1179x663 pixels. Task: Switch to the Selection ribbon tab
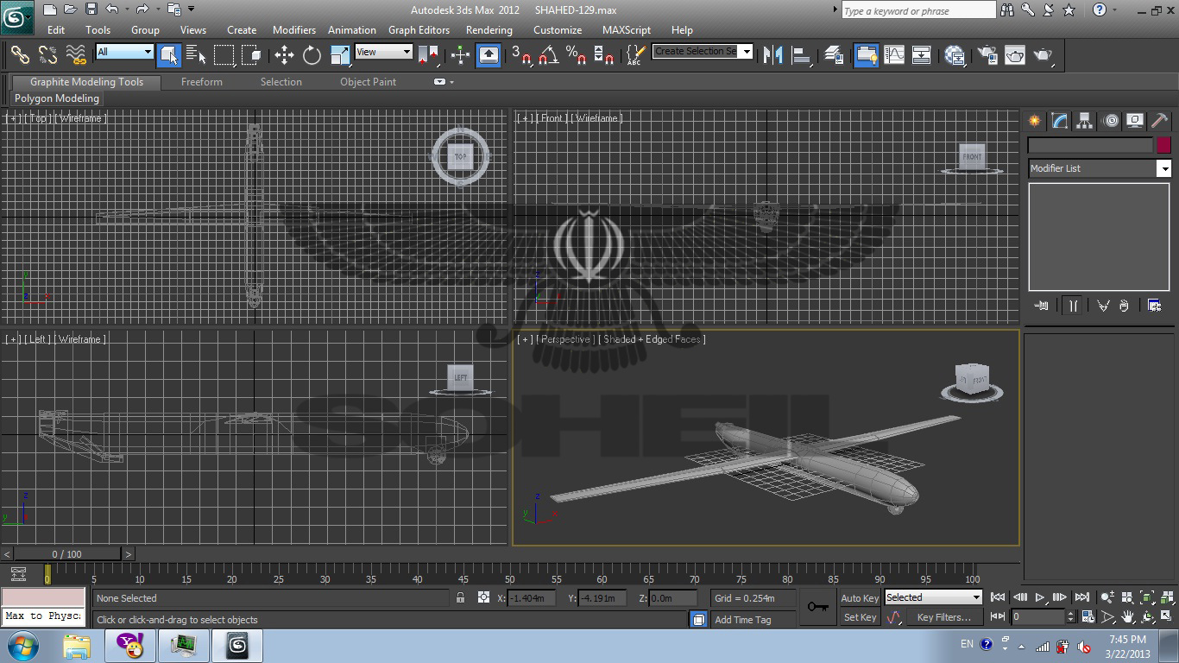point(281,82)
